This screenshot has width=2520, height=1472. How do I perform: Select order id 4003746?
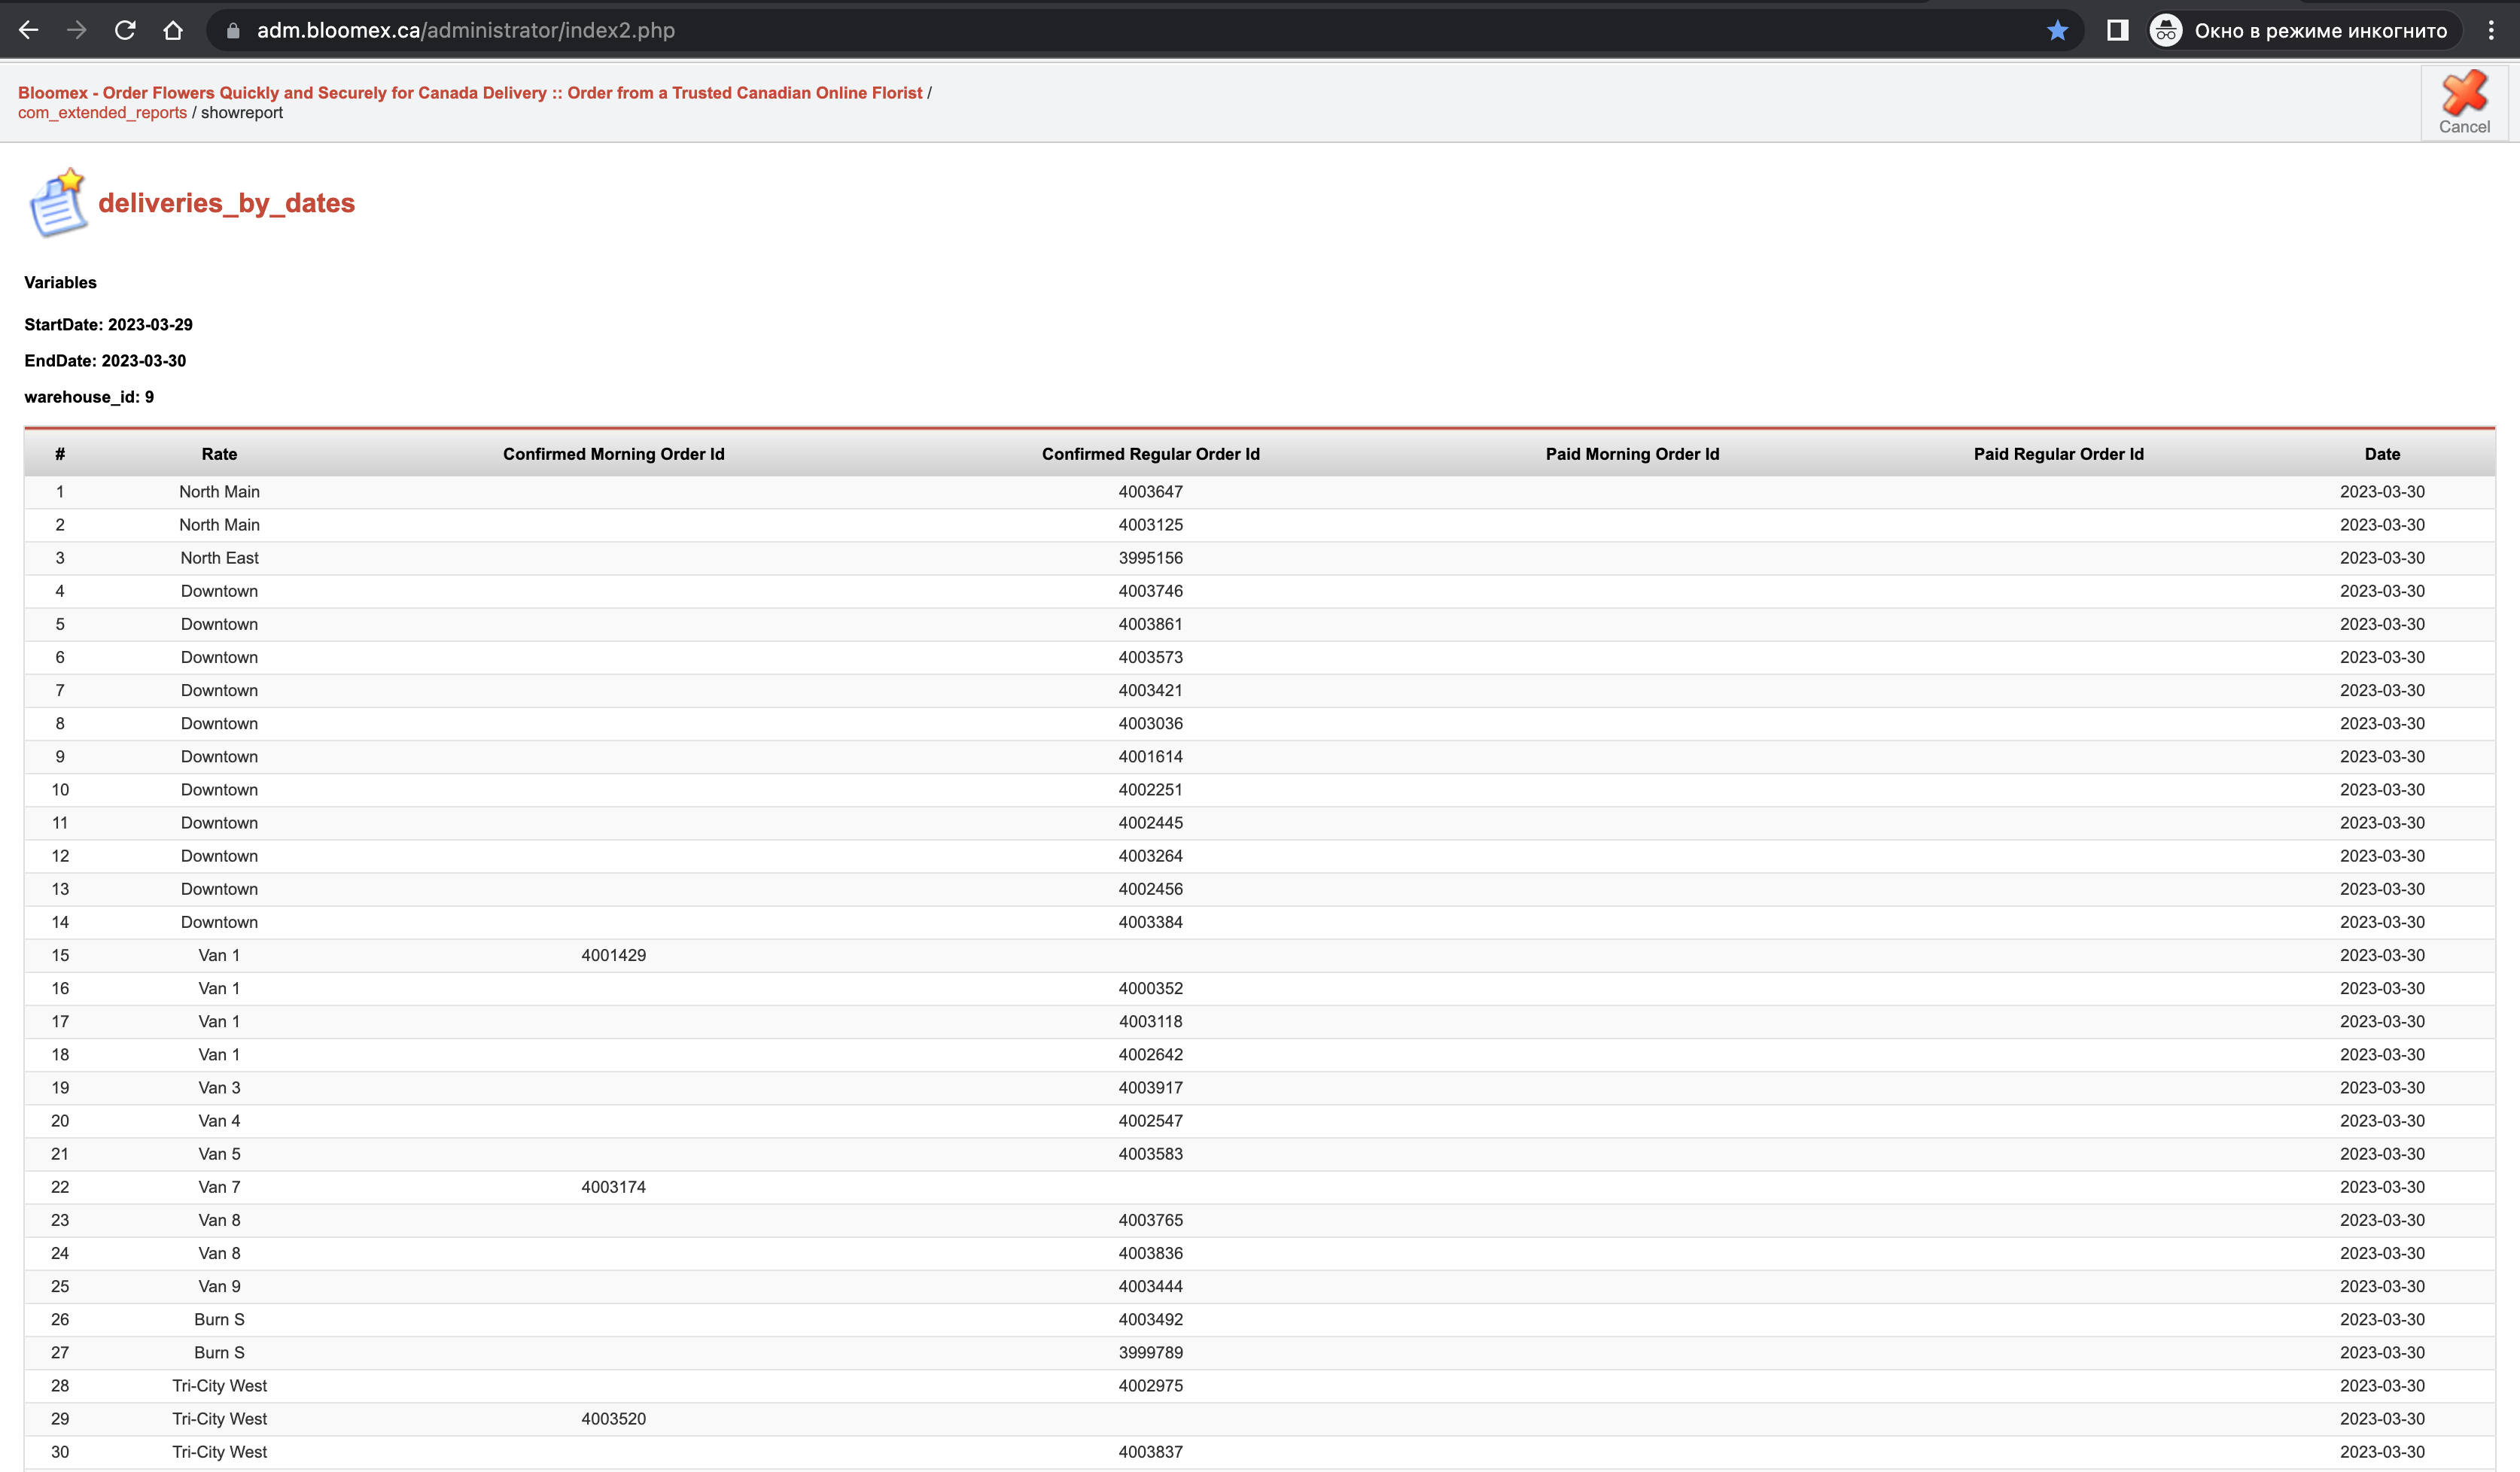point(1151,591)
